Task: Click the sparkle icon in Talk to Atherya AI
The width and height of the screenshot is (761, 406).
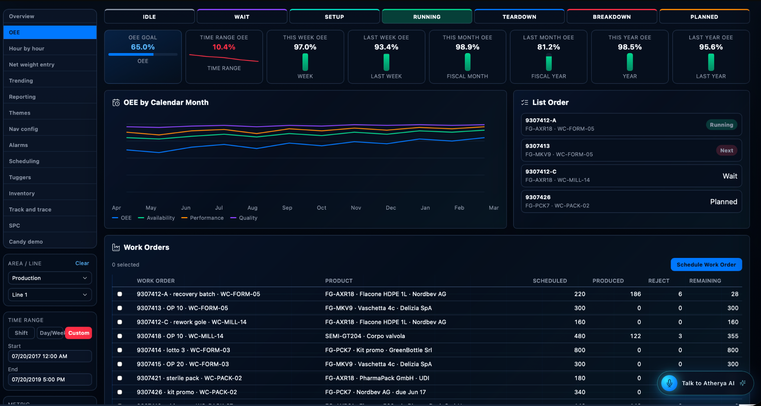Action: pos(743,383)
